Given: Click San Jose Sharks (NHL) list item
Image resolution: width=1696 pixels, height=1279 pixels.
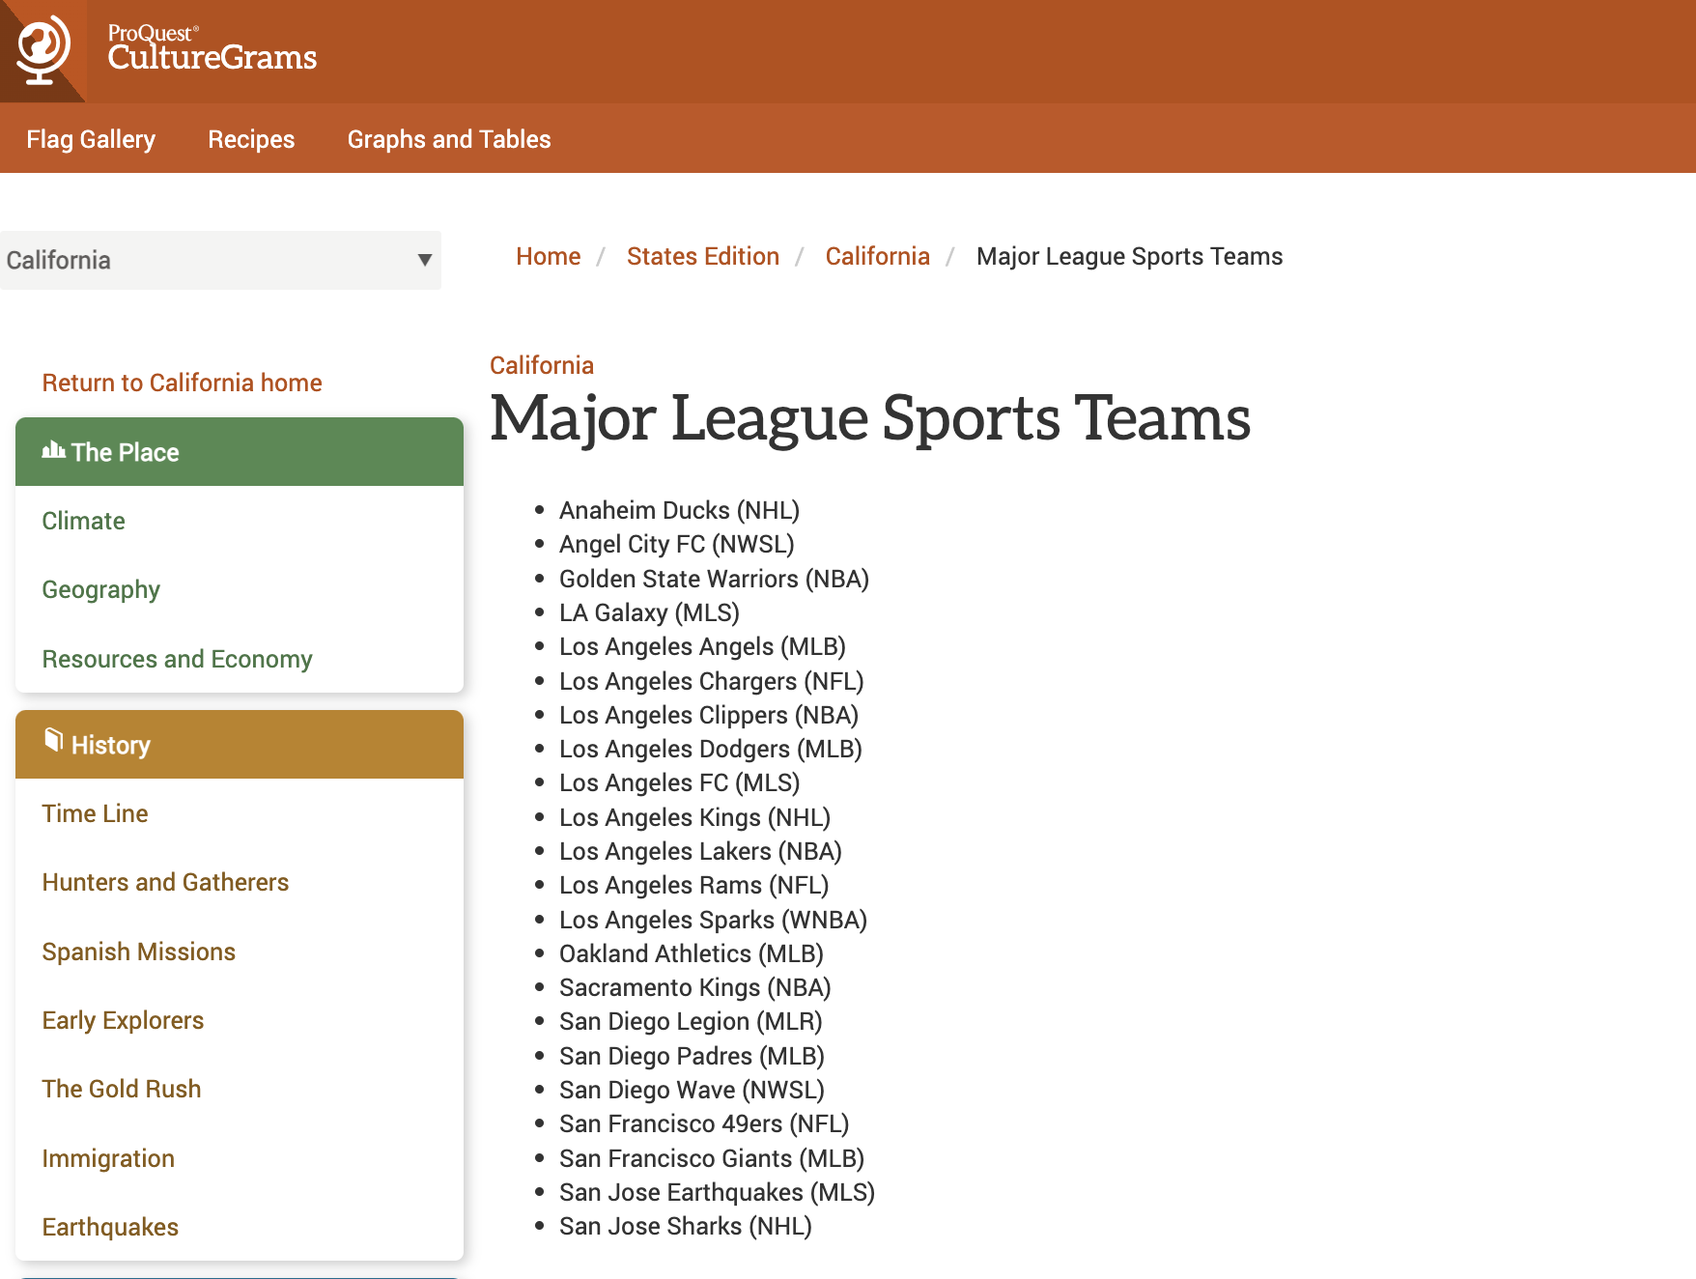Looking at the screenshot, I should (686, 1226).
